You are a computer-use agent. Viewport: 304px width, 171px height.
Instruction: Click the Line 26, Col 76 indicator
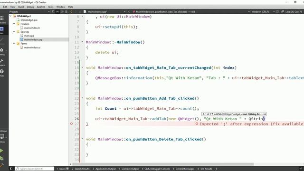click(x=294, y=11)
